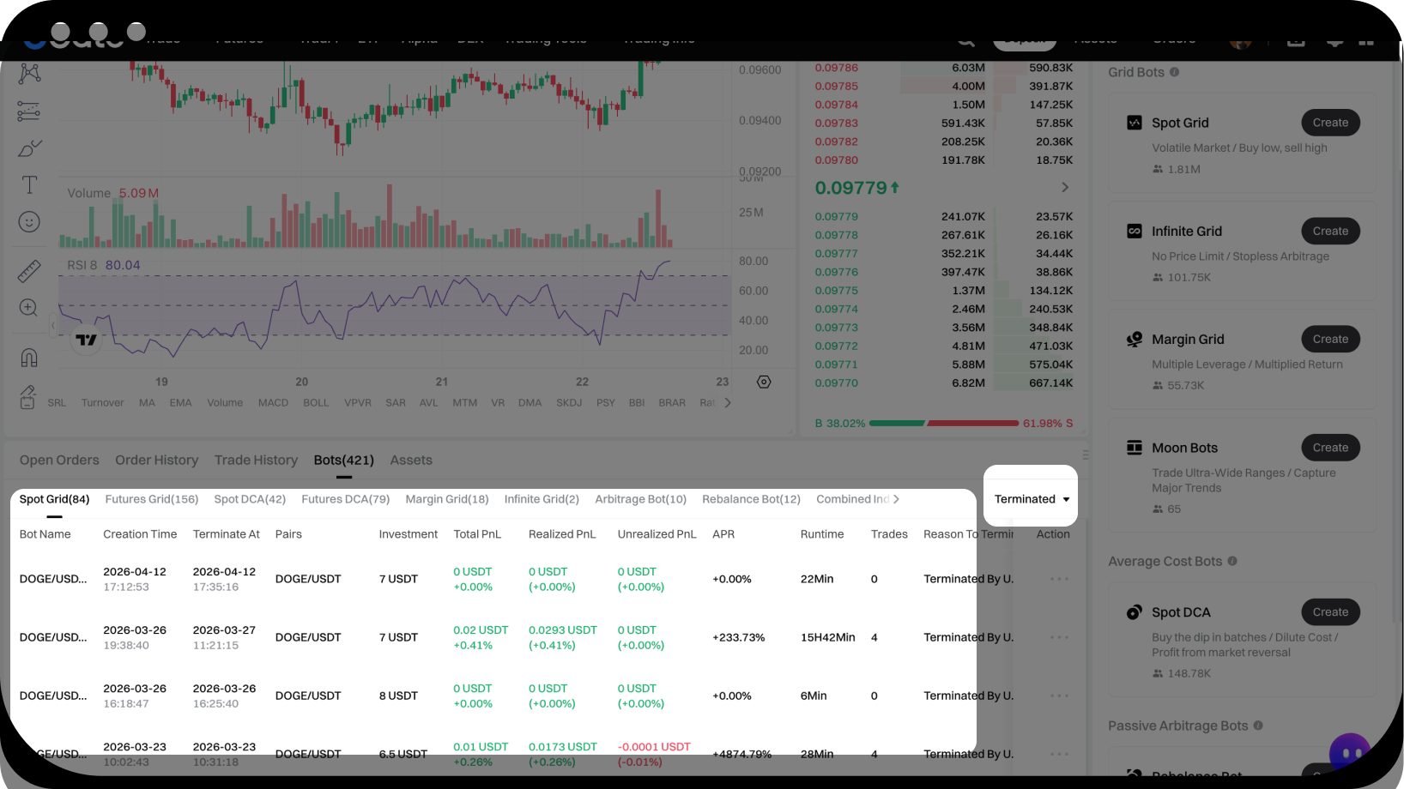The image size is (1404, 789).
Task: Create an Infinite Grid bot
Action: (x=1329, y=232)
